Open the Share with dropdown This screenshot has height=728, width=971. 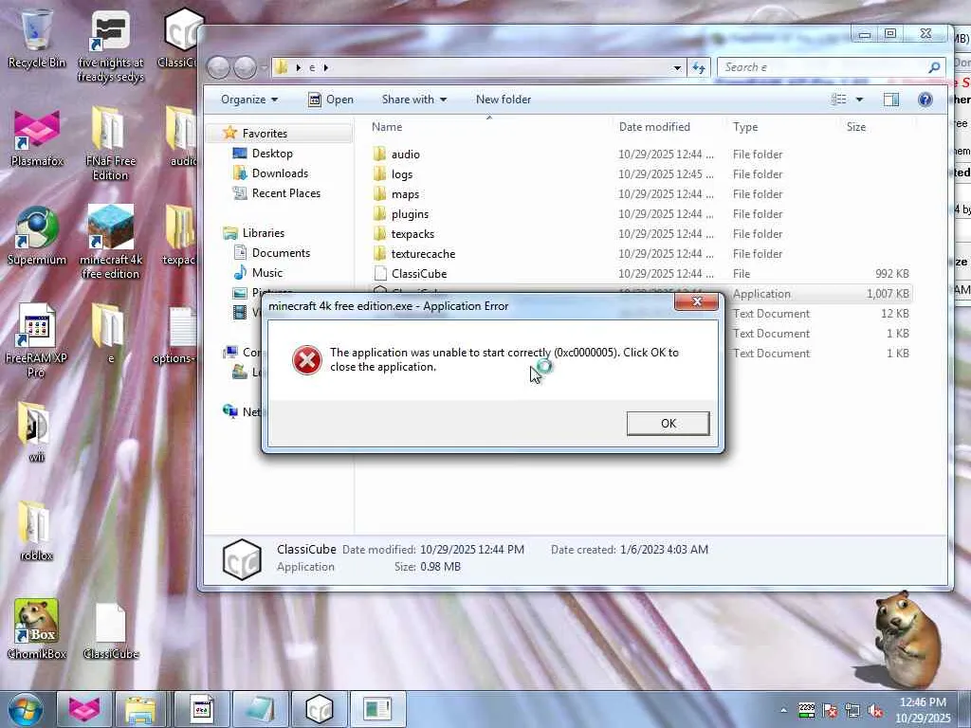pyautogui.click(x=413, y=100)
